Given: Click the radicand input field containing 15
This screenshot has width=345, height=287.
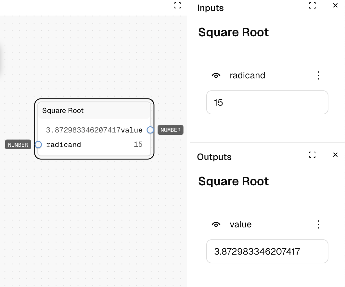Looking at the screenshot, I should click(267, 102).
